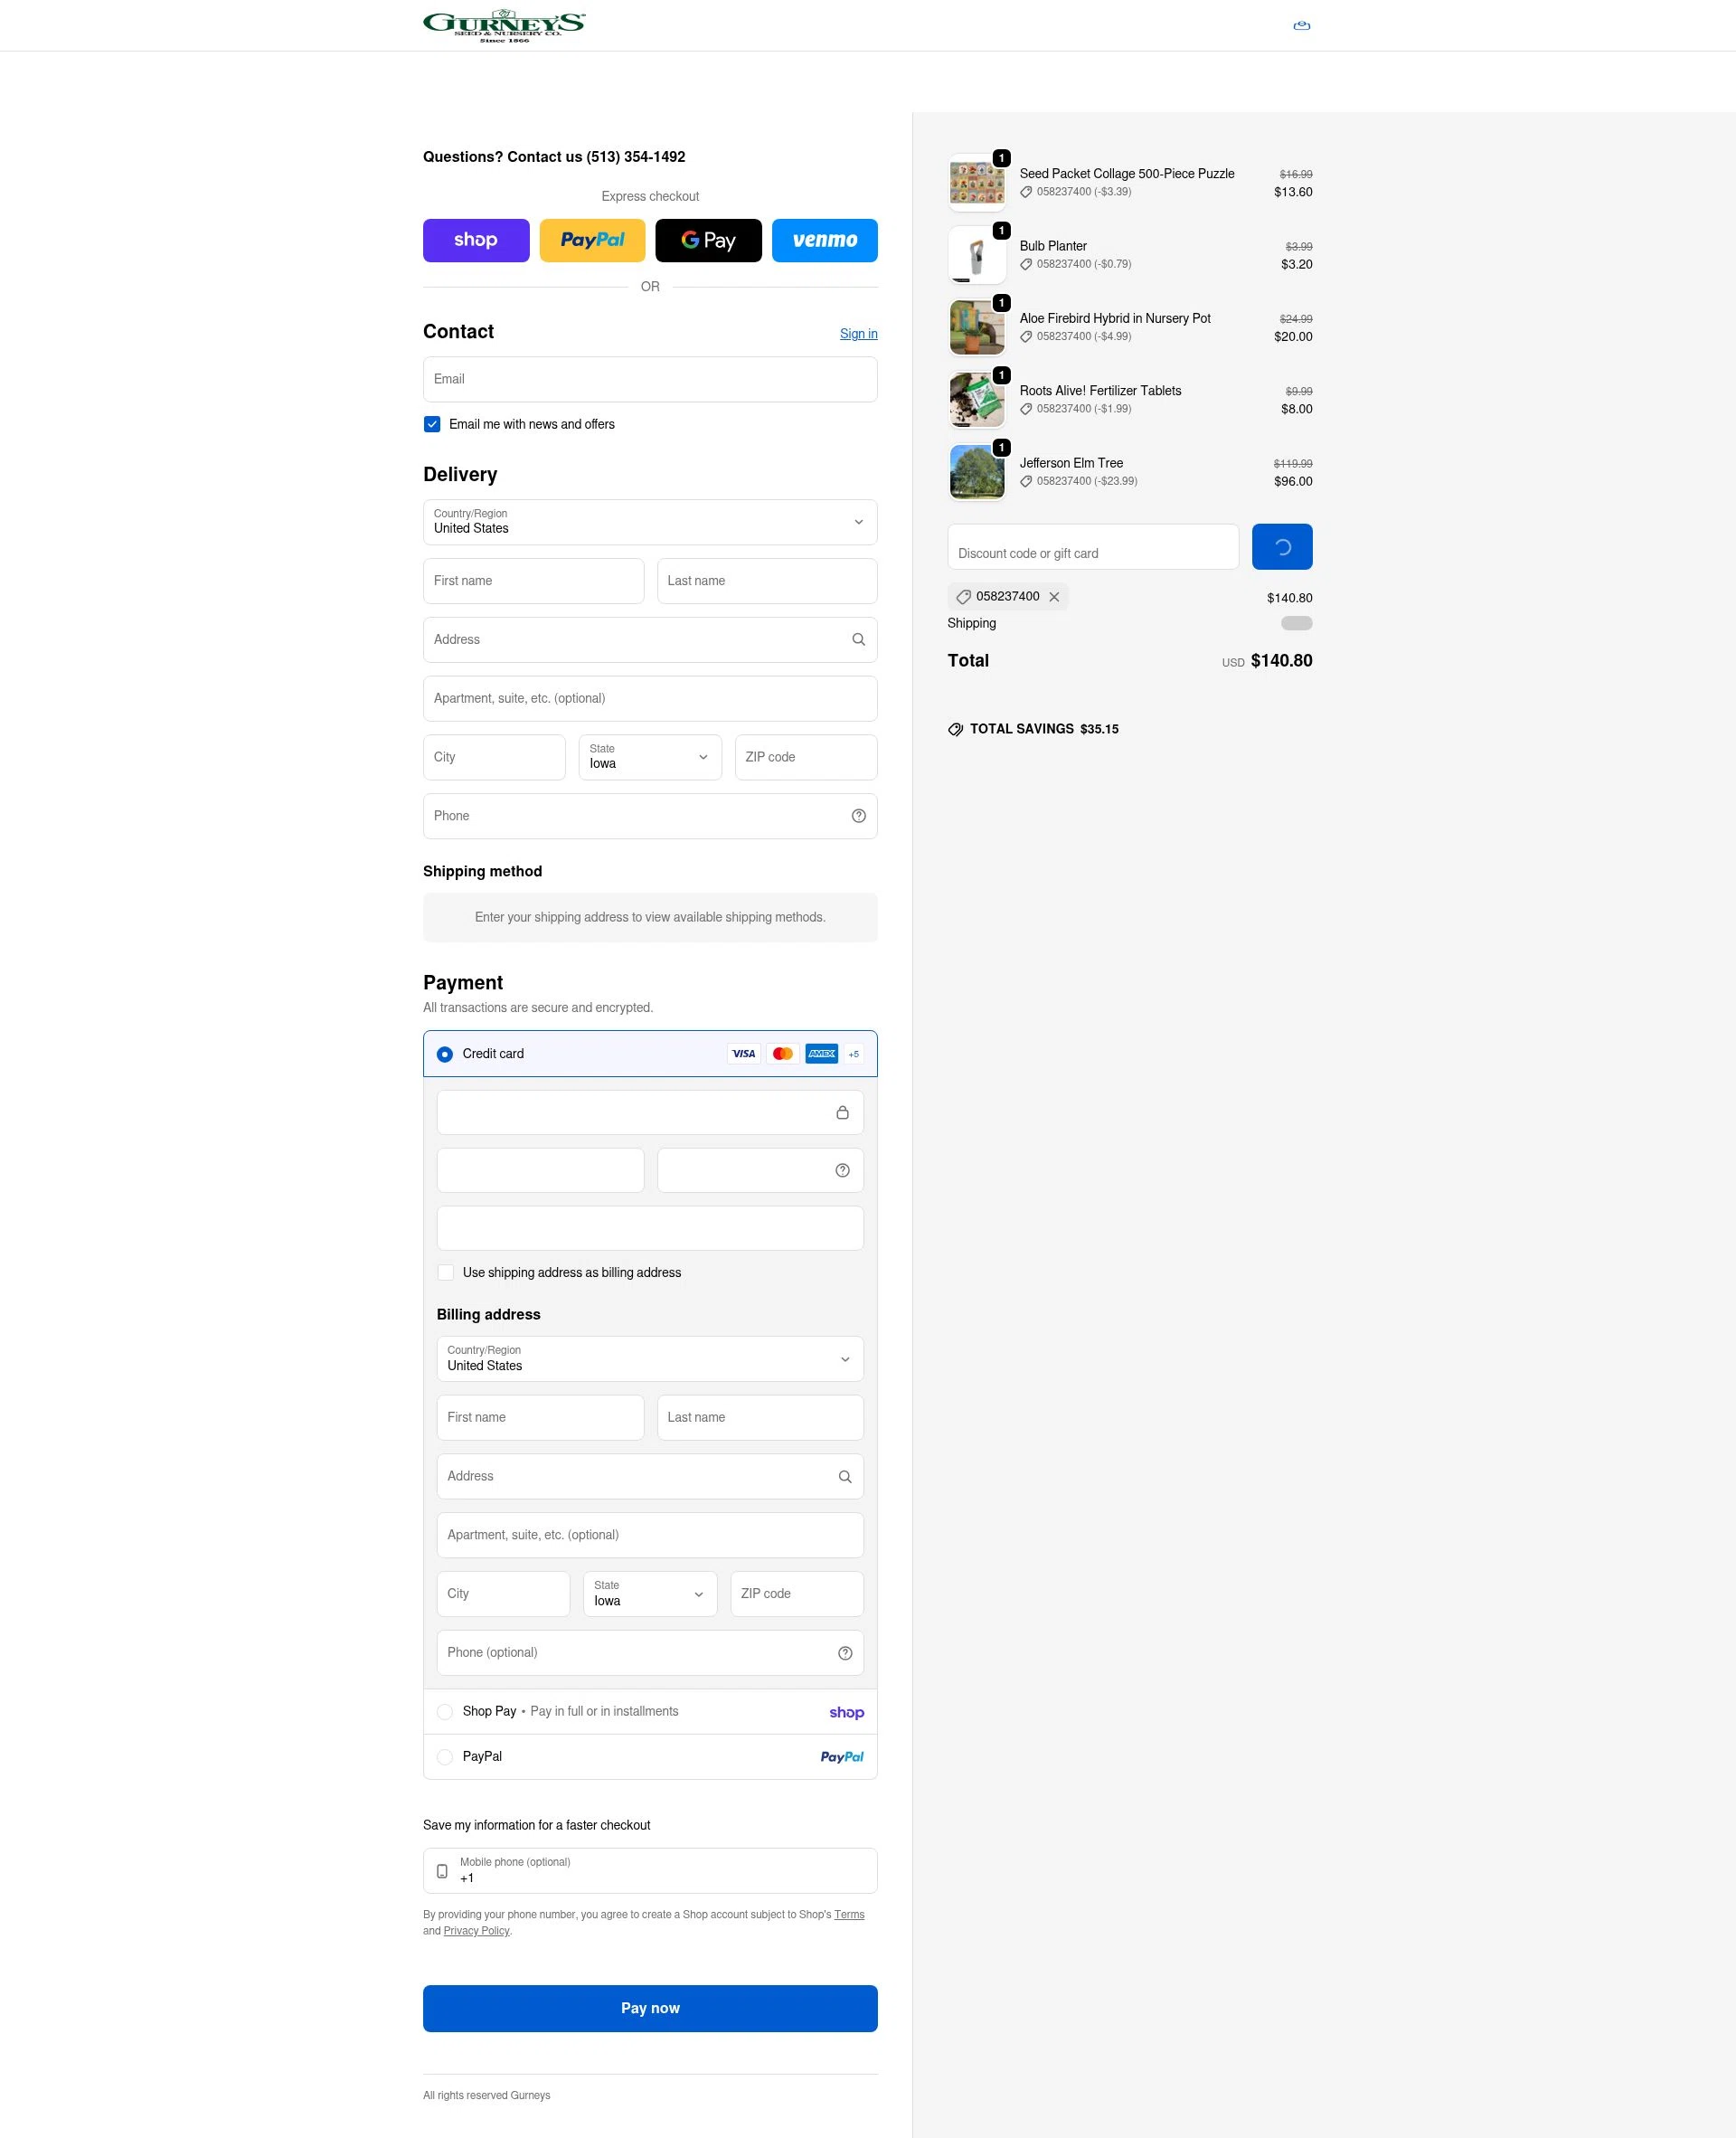Click the +5 more card brands badge
This screenshot has height=2138, width=1736.
[853, 1054]
